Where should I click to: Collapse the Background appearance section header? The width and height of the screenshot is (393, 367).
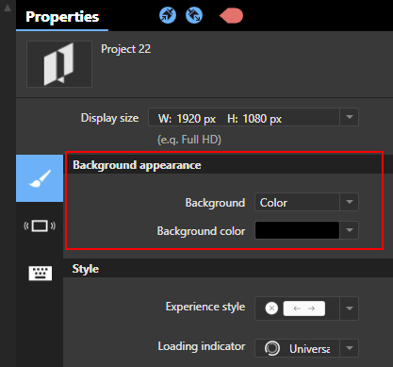click(228, 165)
